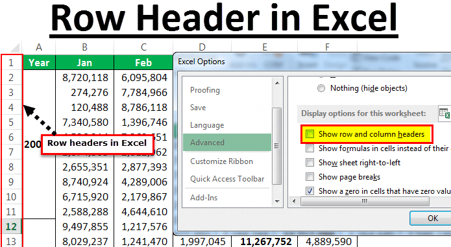
Task: Click cell containing 9,497,855
Action: coord(84,227)
